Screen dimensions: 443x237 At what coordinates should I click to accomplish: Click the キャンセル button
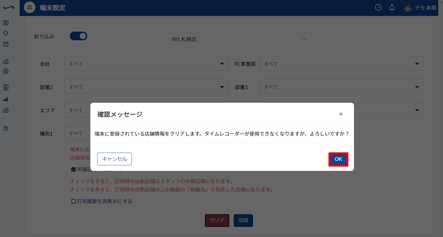(115, 159)
